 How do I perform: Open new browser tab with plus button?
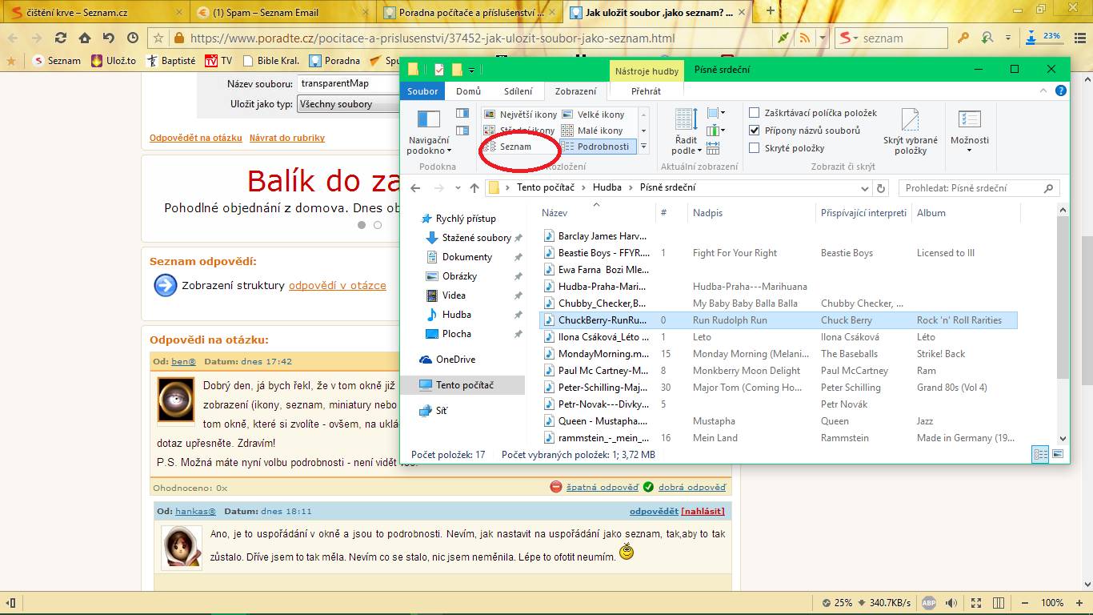coord(771,10)
